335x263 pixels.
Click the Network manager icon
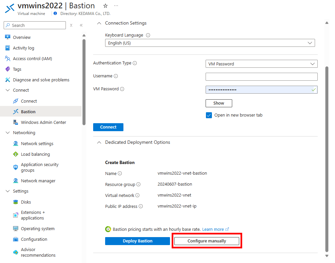16,181
